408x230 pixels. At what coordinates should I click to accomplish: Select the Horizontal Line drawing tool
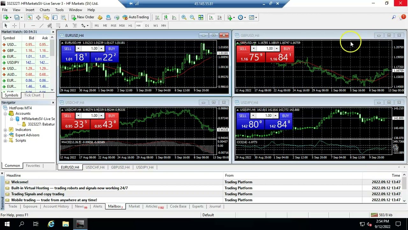coord(33,26)
